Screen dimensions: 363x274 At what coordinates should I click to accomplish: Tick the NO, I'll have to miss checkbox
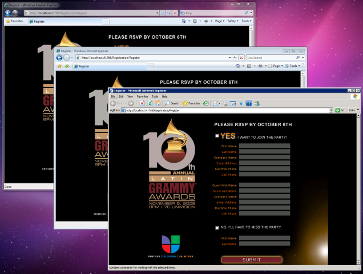click(217, 227)
